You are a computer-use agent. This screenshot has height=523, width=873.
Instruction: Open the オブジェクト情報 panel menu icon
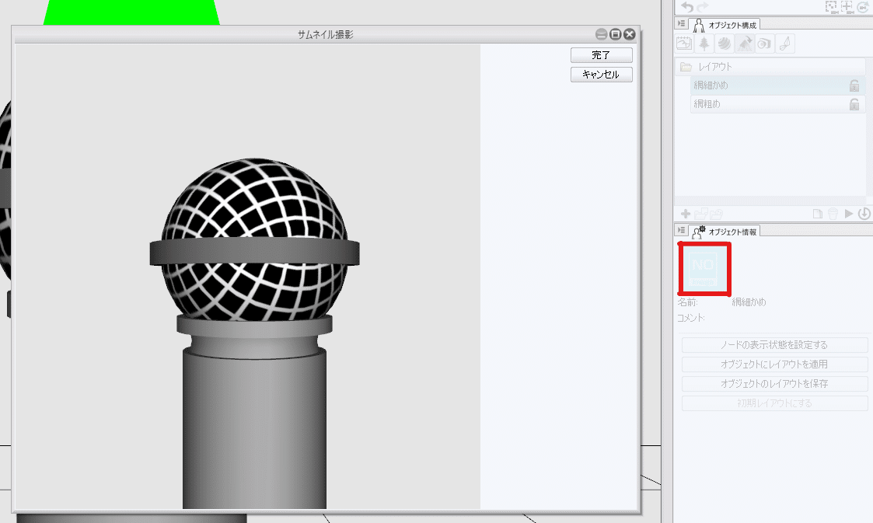point(682,230)
